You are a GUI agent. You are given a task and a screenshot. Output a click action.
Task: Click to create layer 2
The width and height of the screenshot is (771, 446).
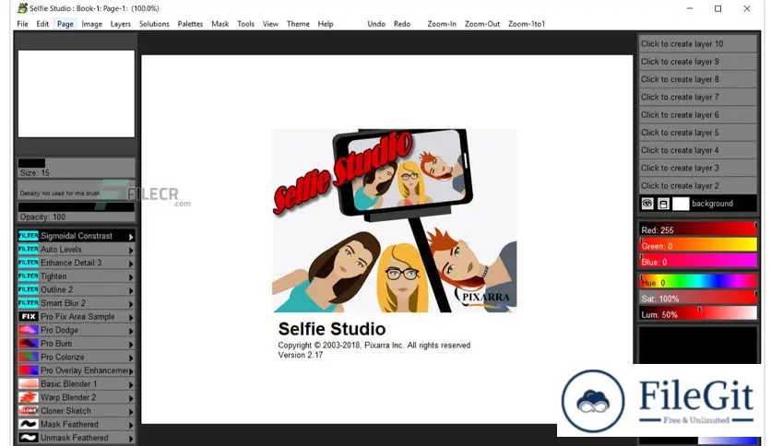(x=697, y=185)
